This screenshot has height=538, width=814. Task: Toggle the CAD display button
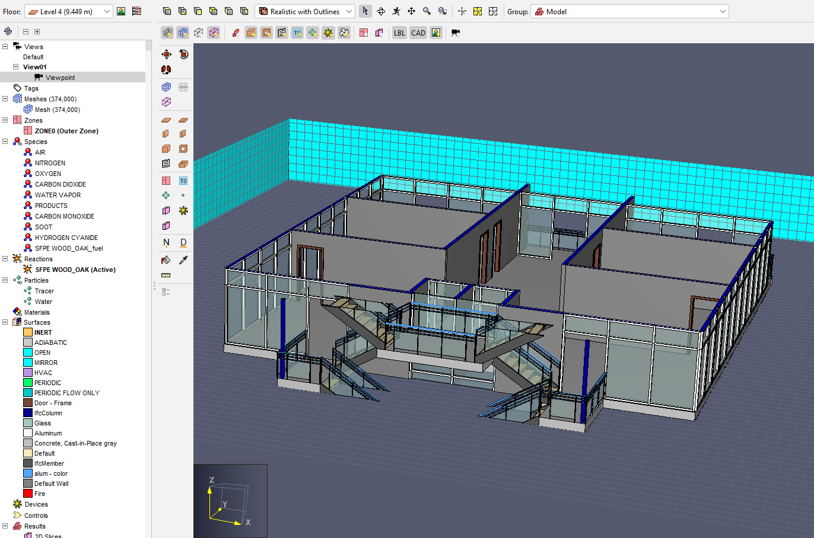click(418, 33)
